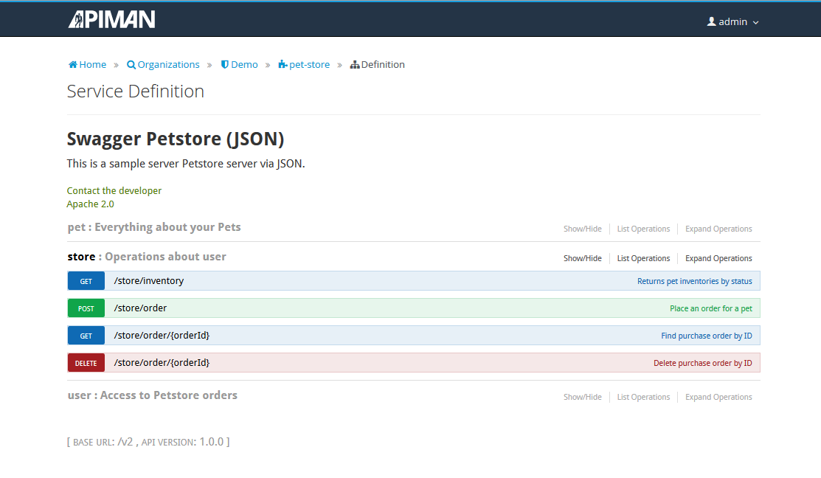Click Place an order for a pet
Viewport: 821px width, 478px height.
711,308
